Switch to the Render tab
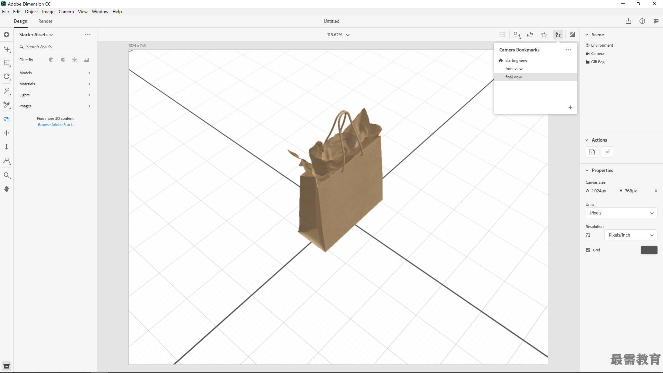This screenshot has height=373, width=663. pos(45,21)
